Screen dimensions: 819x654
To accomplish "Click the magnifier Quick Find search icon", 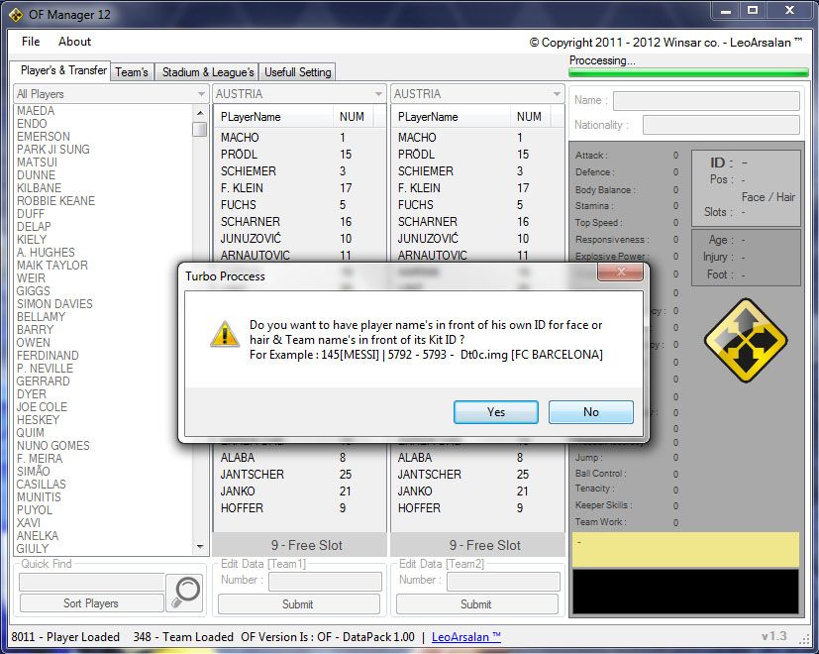I will [x=184, y=592].
